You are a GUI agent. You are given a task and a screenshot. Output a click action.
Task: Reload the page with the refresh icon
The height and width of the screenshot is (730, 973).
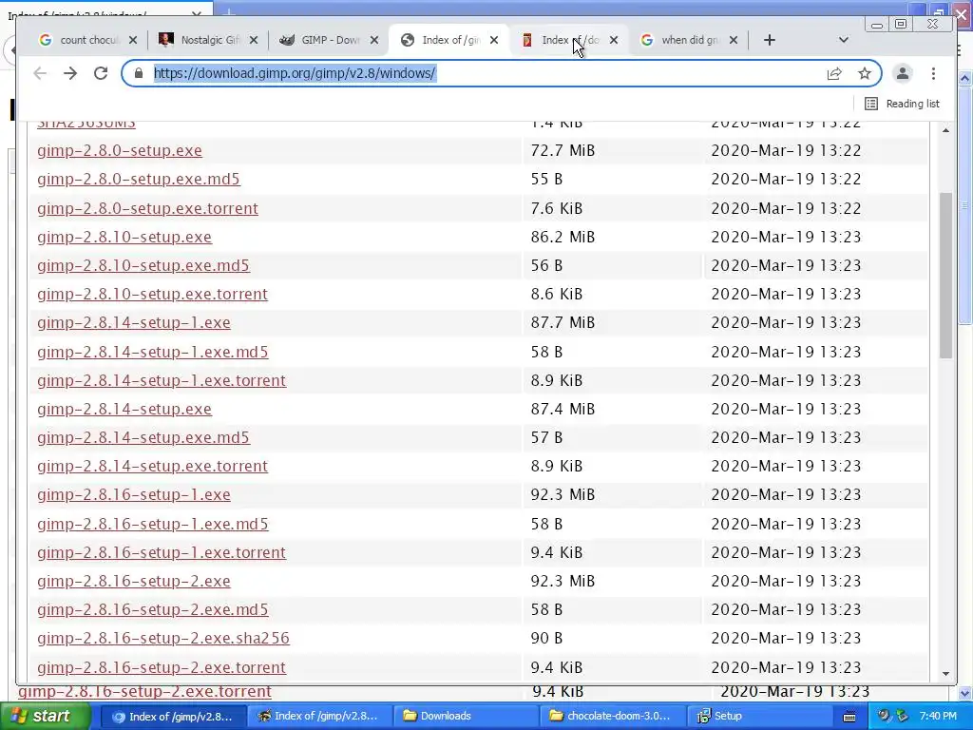tap(101, 73)
